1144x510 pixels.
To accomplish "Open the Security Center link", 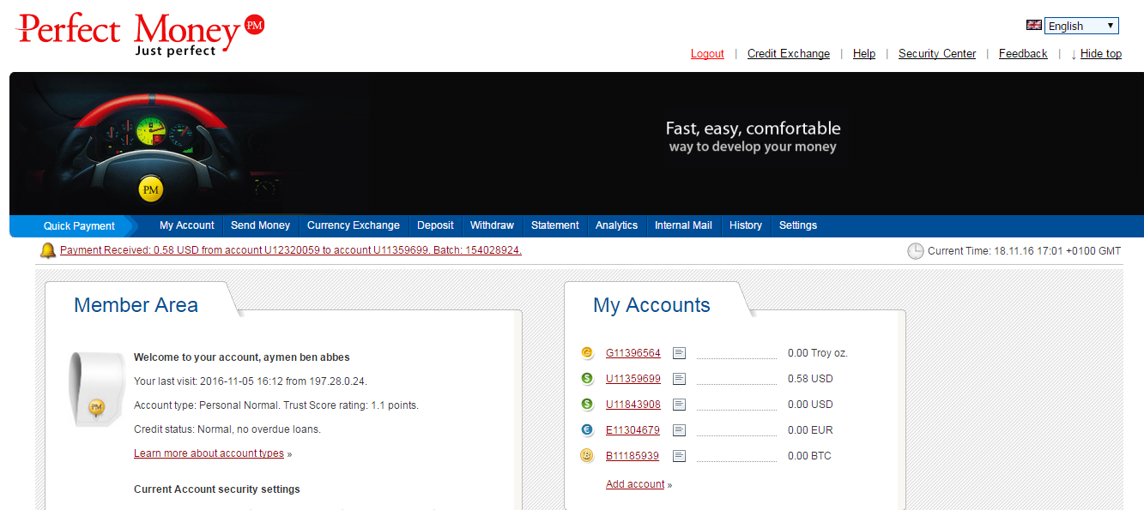I will coord(937,53).
